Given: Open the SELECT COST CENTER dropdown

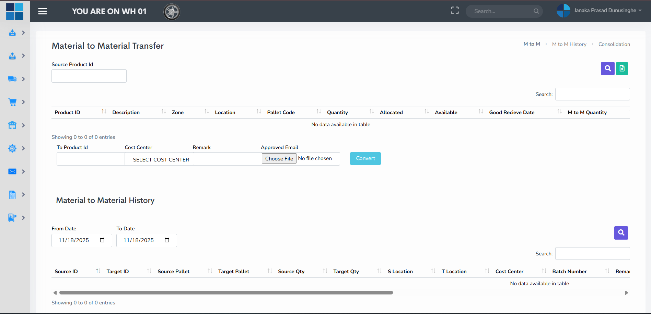Looking at the screenshot, I should pyautogui.click(x=159, y=159).
